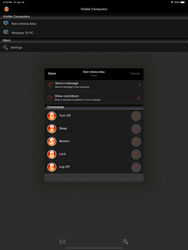Open the gear icon in bottom bar
This screenshot has height=250, width=188.
click(125, 241)
